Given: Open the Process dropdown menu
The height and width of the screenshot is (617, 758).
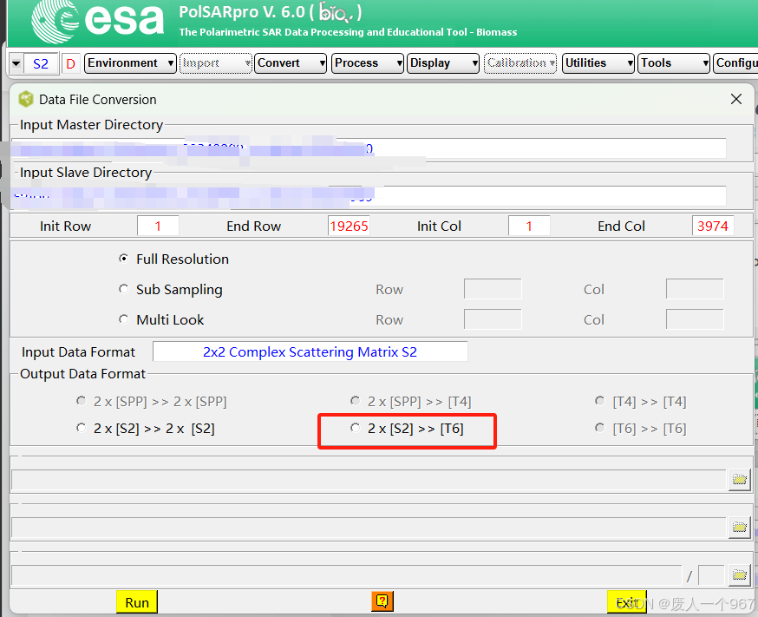Looking at the screenshot, I should (368, 63).
